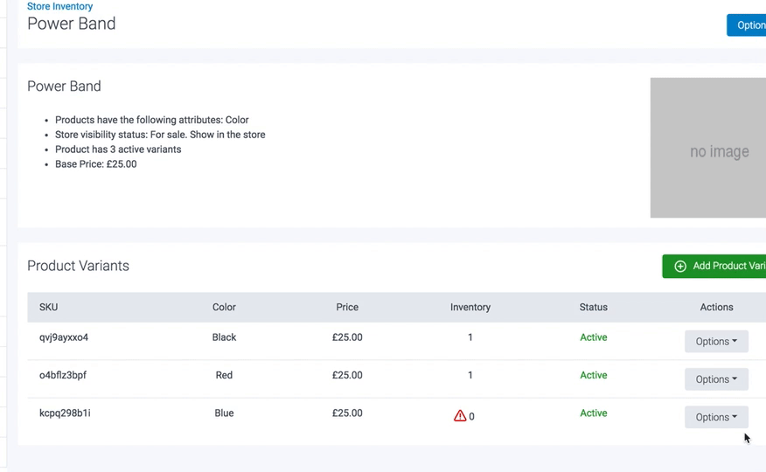
Task: Open Options dropdown for Red variant
Action: pyautogui.click(x=716, y=379)
